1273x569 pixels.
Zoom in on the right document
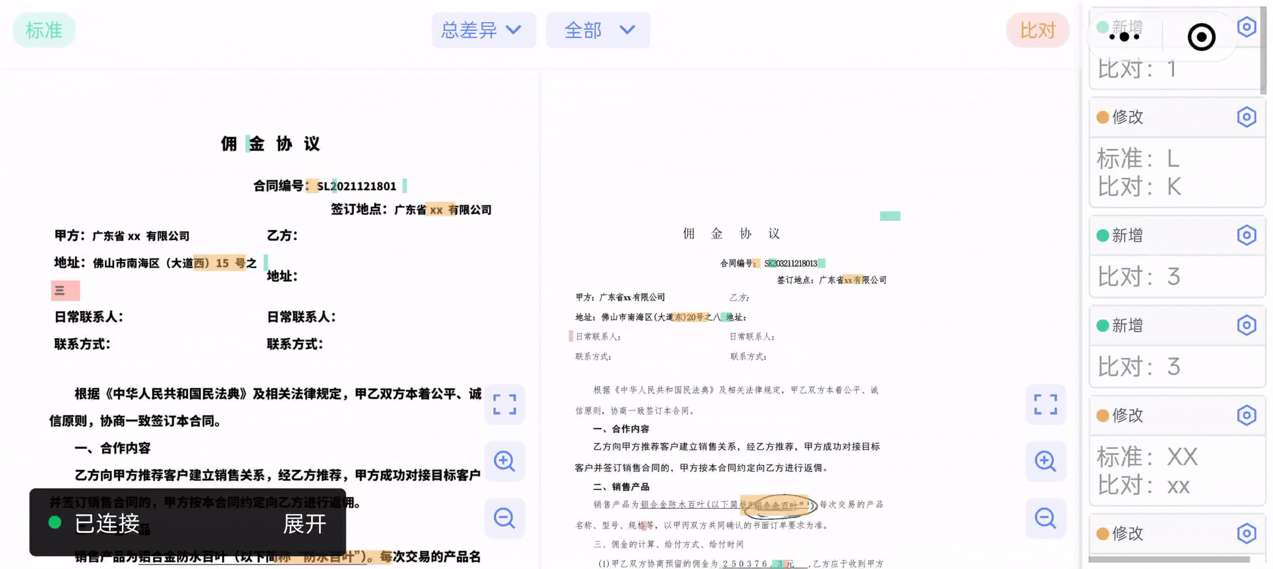pos(1046,461)
